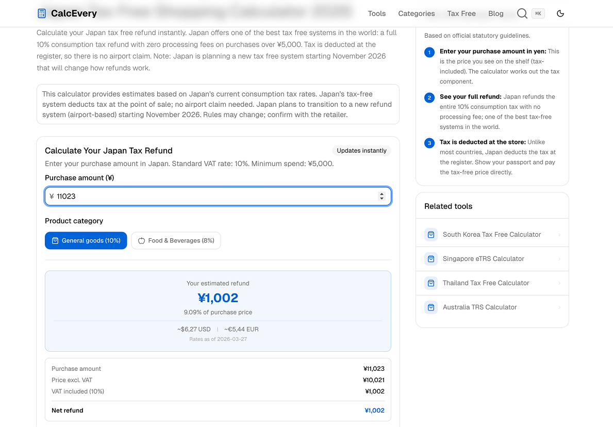Focus the Purchase amount input field
This screenshot has height=427, width=613.
click(218, 196)
